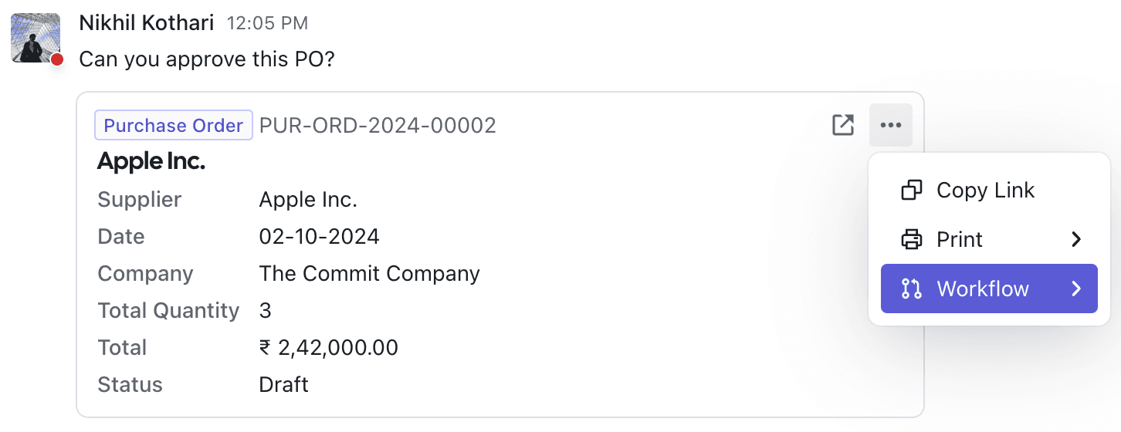The image size is (1121, 432).
Task: Click the 12:05 PM message timestamp
Action: (267, 24)
